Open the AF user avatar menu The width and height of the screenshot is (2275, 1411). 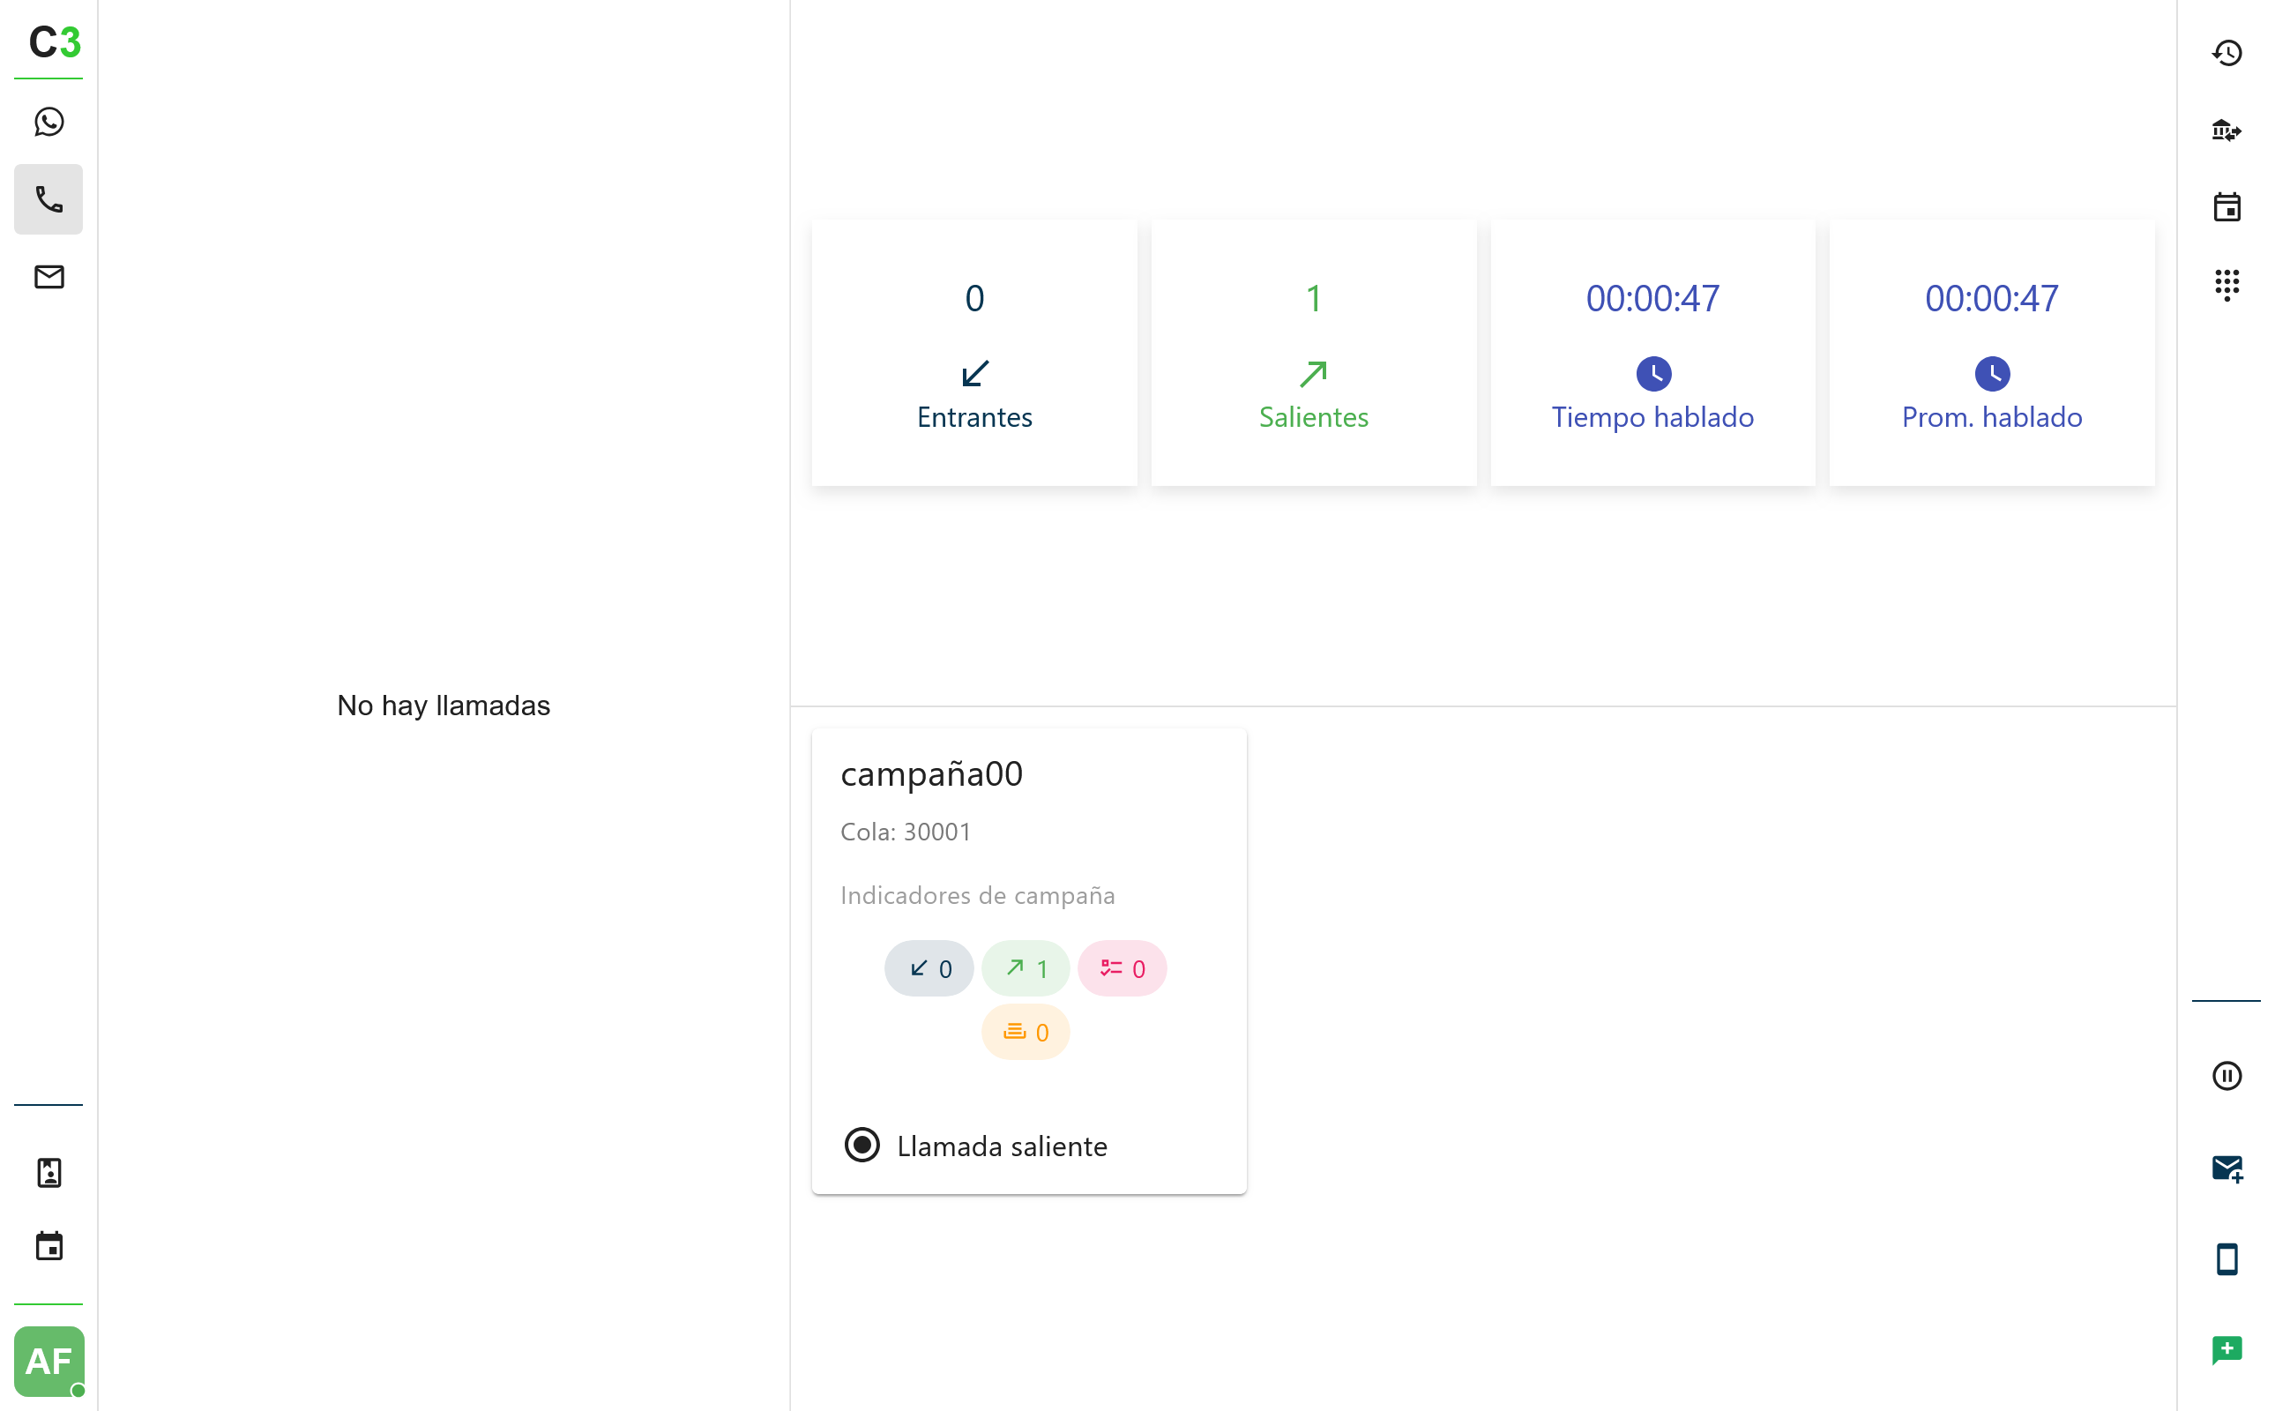pyautogui.click(x=48, y=1361)
